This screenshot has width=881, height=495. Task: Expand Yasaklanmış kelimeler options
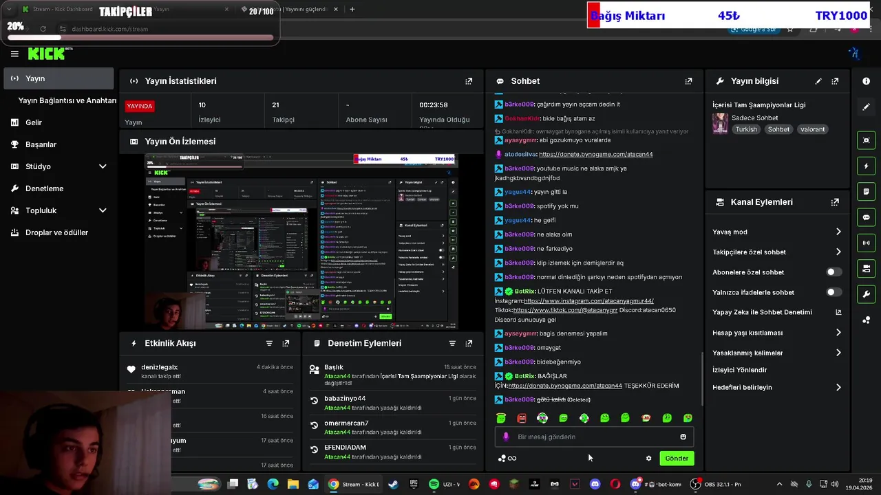tap(838, 353)
